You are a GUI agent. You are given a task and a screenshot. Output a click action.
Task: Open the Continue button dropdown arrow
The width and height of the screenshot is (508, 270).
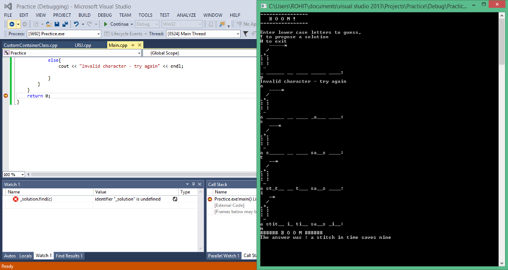132,24
